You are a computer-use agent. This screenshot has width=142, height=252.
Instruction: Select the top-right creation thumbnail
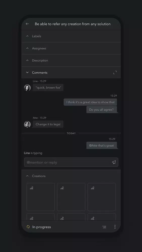click(x=102, y=197)
